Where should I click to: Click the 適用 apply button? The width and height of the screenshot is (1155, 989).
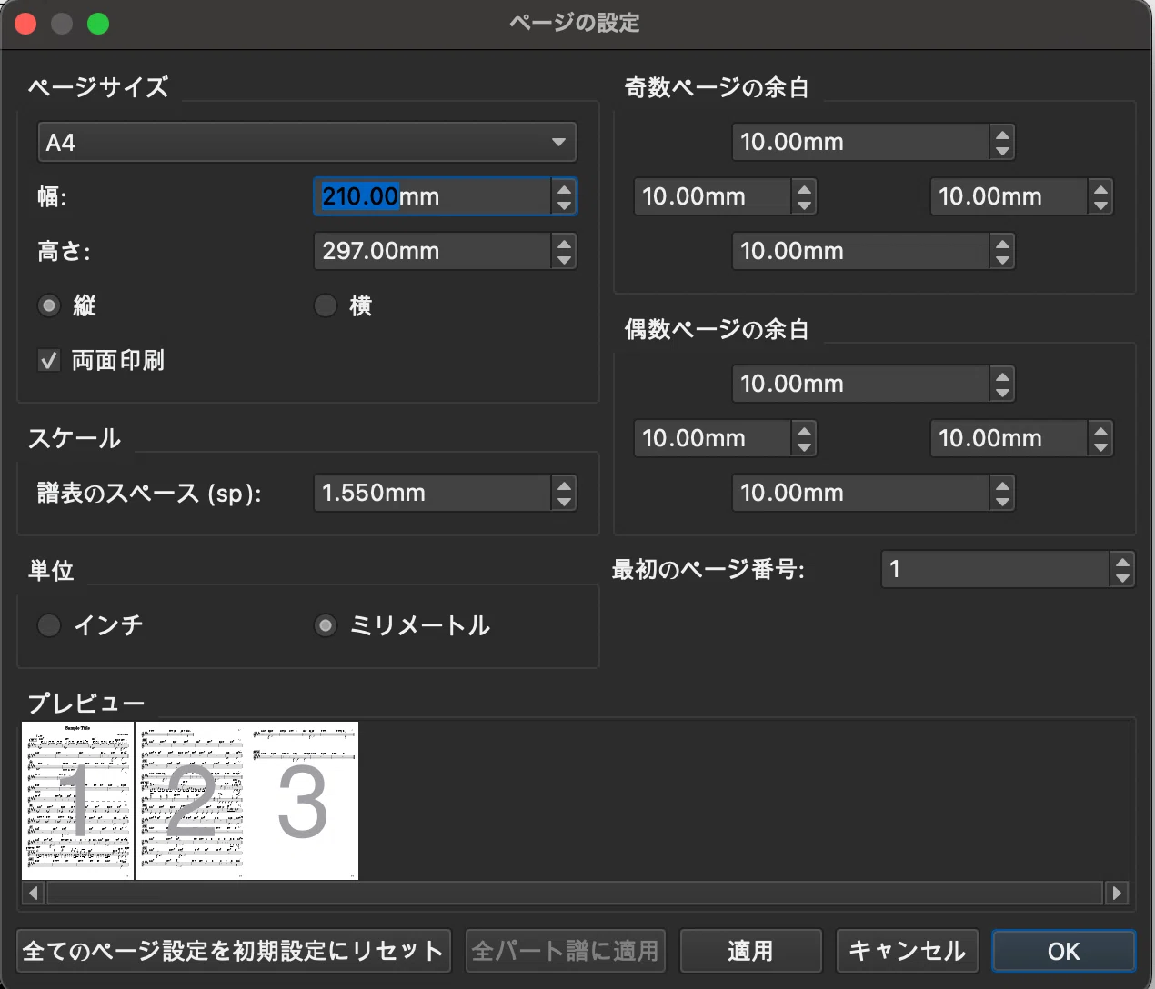point(751,951)
